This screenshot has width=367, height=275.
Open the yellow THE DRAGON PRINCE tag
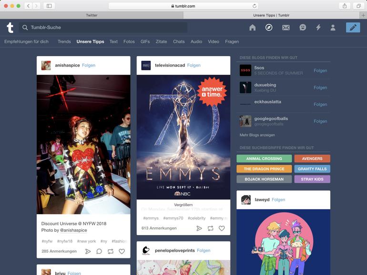point(264,169)
